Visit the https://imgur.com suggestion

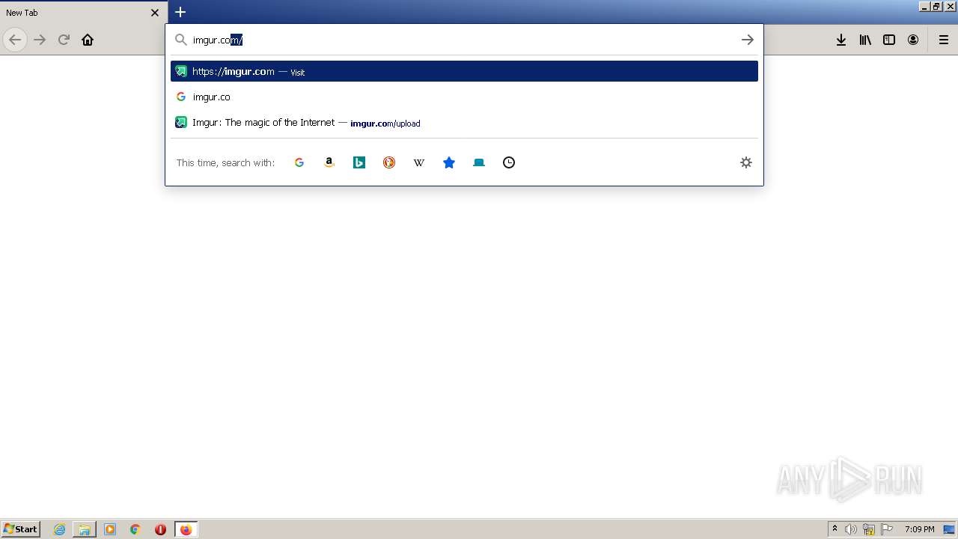(464, 71)
